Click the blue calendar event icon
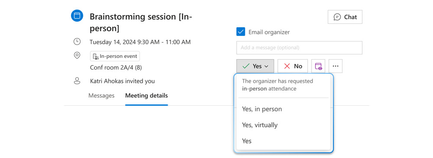 tap(77, 16)
